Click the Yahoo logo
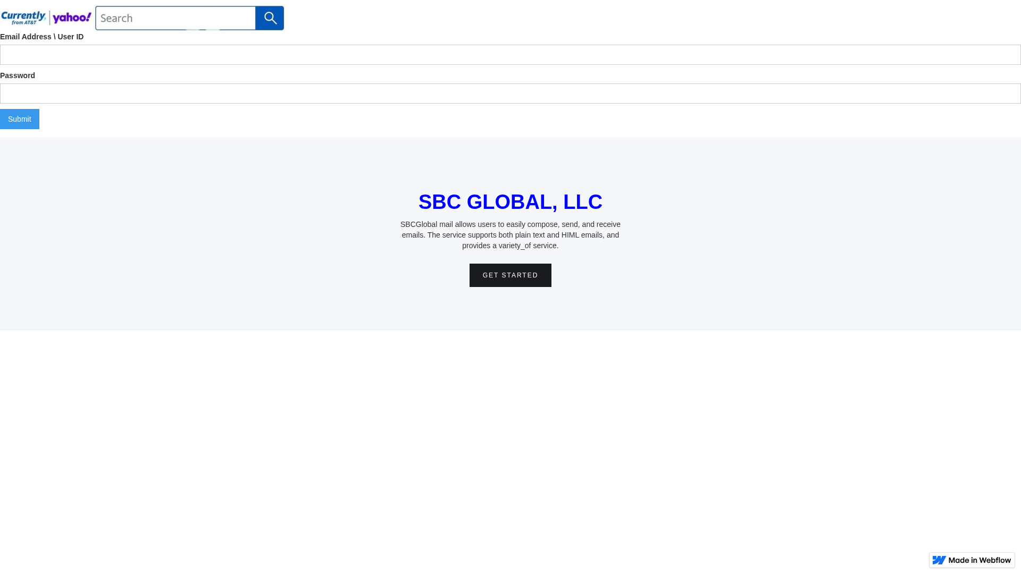 tap(72, 18)
